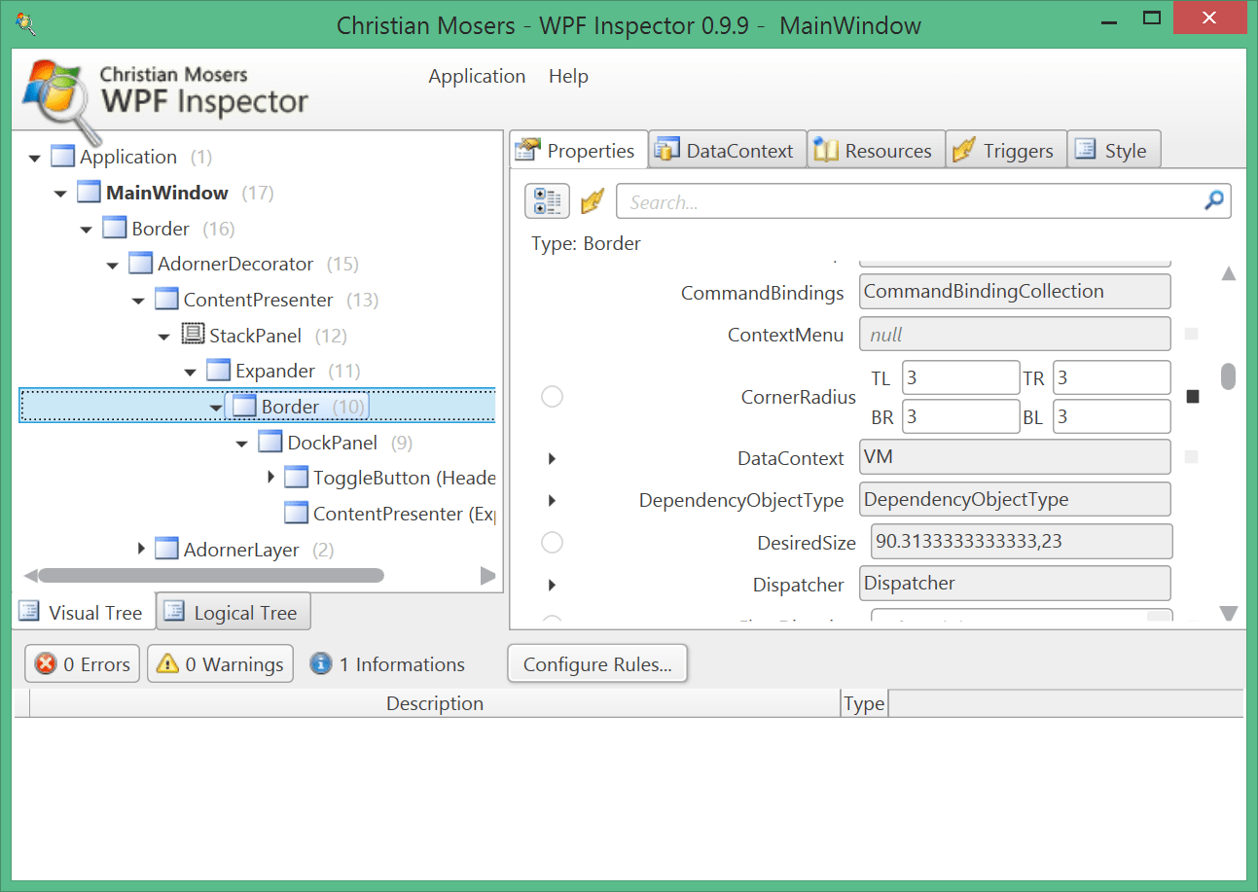Click the red Errors icon
The image size is (1258, 892).
pyautogui.click(x=46, y=663)
